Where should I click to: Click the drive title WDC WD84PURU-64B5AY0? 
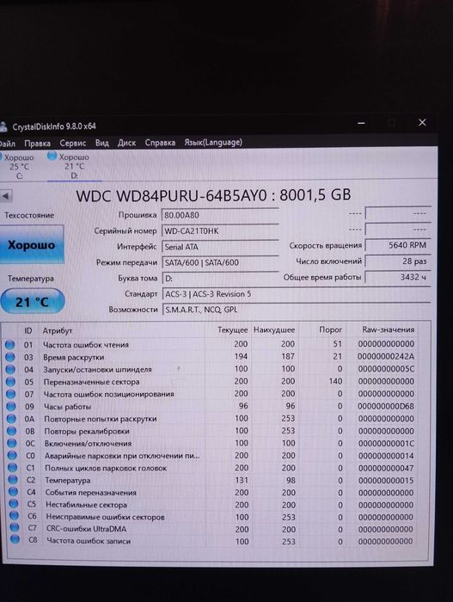(x=171, y=196)
